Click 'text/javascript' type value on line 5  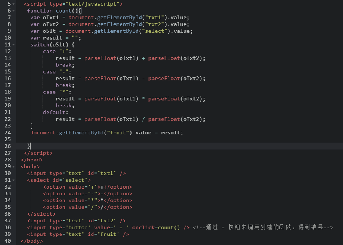coord(92,4)
